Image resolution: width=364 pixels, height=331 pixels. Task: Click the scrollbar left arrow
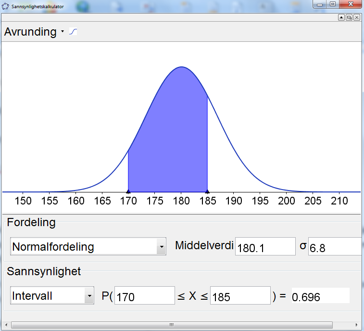tap(6, 325)
